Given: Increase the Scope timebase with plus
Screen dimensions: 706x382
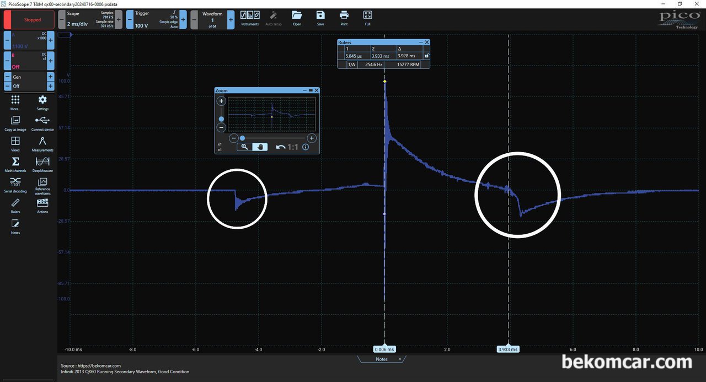Looking at the screenshot, I should point(118,19).
